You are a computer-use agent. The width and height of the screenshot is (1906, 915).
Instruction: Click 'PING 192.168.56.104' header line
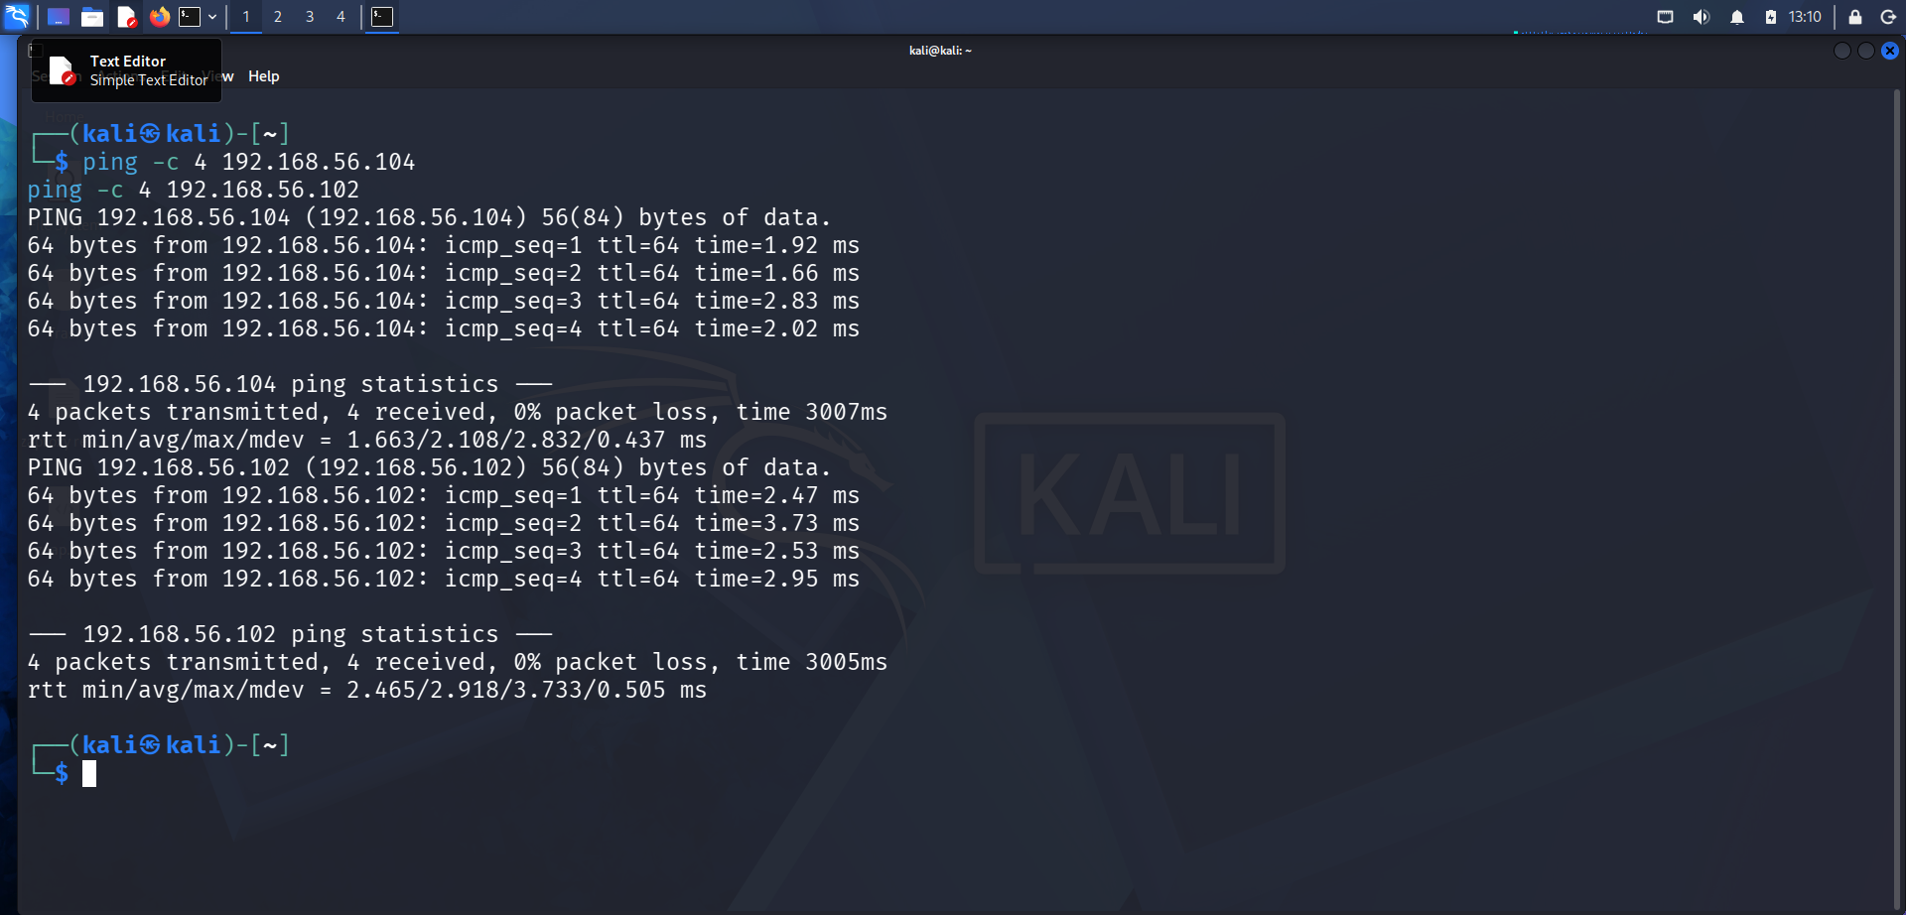pos(430,217)
